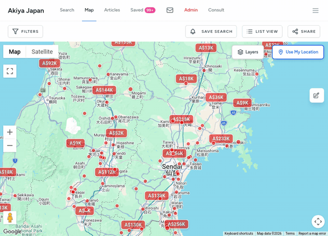Select the A$9K marker near Minamisanriku
The image size is (328, 236).
[242, 103]
